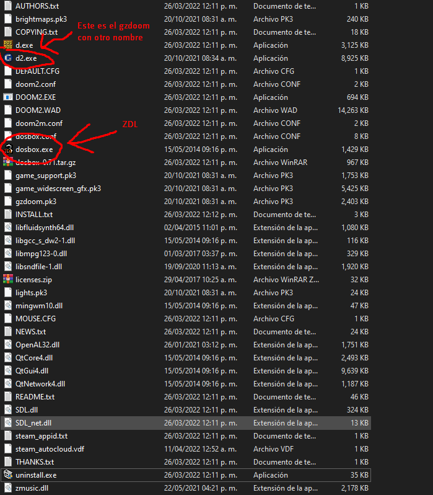Click the steam_appid.txt file name
This screenshot has width=433, height=495.
pyautogui.click(x=42, y=436)
